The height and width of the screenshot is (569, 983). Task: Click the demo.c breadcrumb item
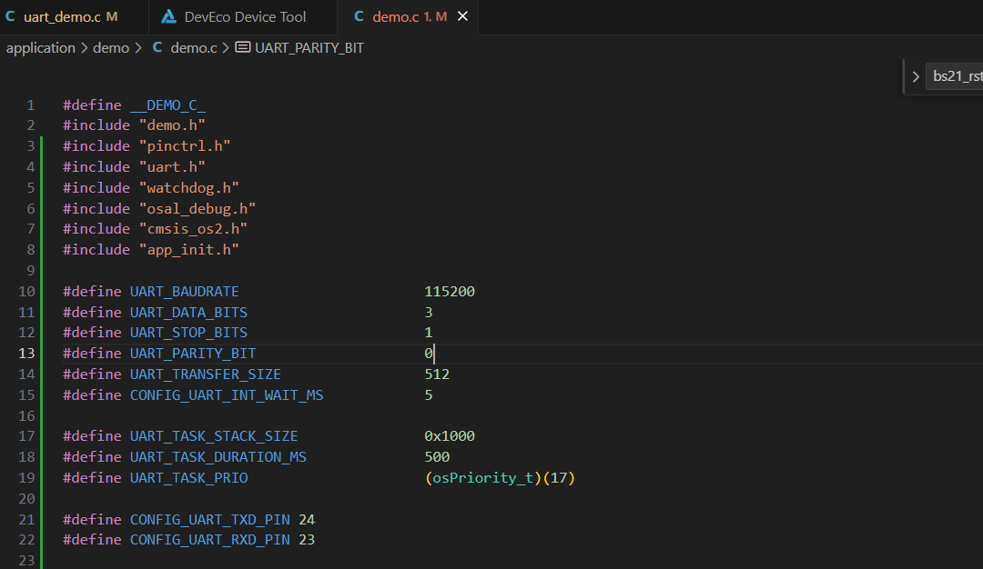tap(194, 47)
